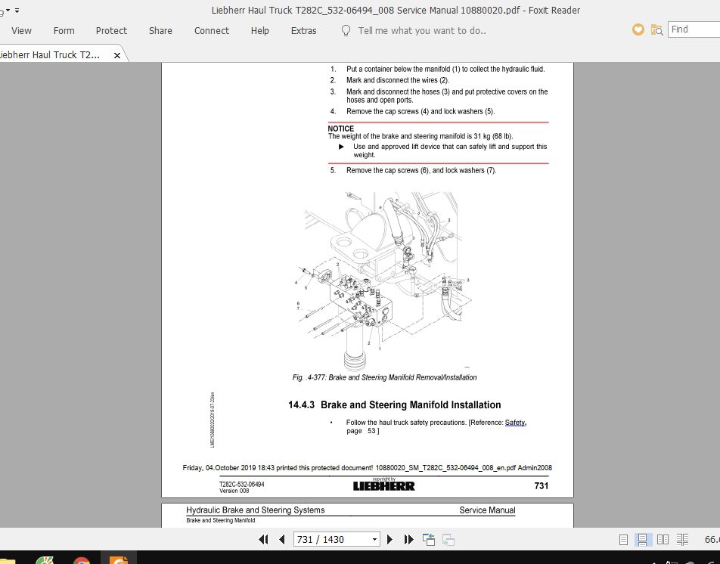
Task: Open the Connect ribbon tab
Action: pyautogui.click(x=211, y=31)
